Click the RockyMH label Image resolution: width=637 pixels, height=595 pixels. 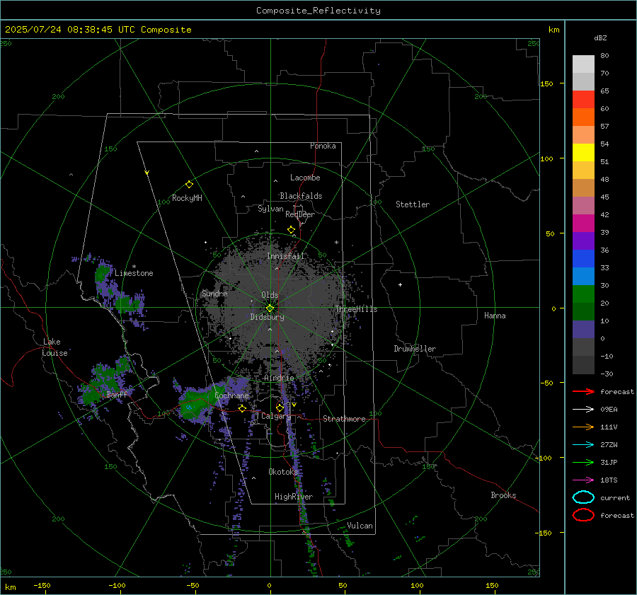[x=187, y=198]
